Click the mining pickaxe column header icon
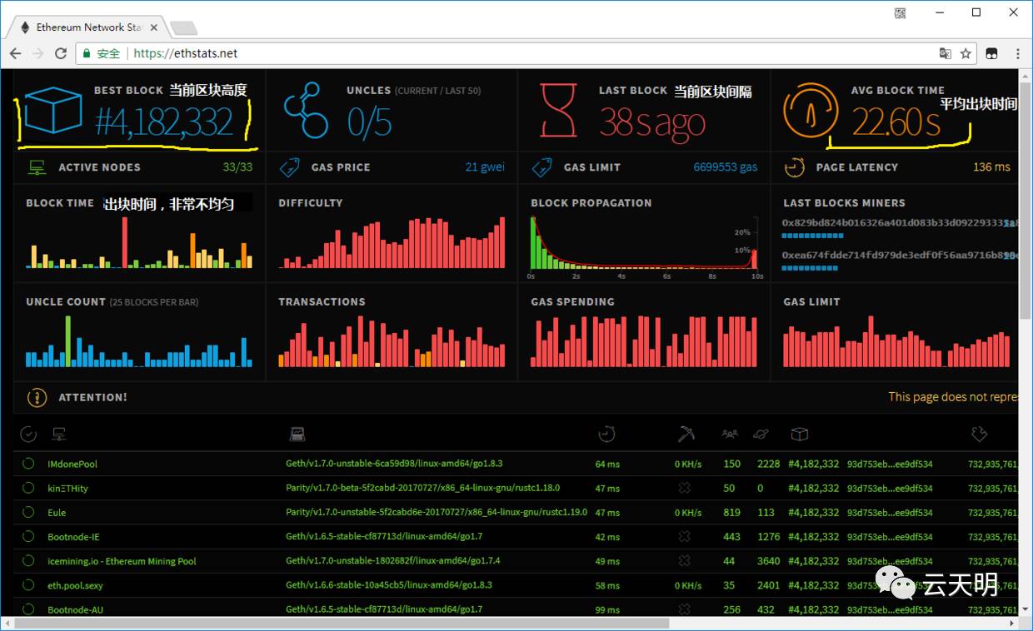1033x631 pixels. (686, 434)
